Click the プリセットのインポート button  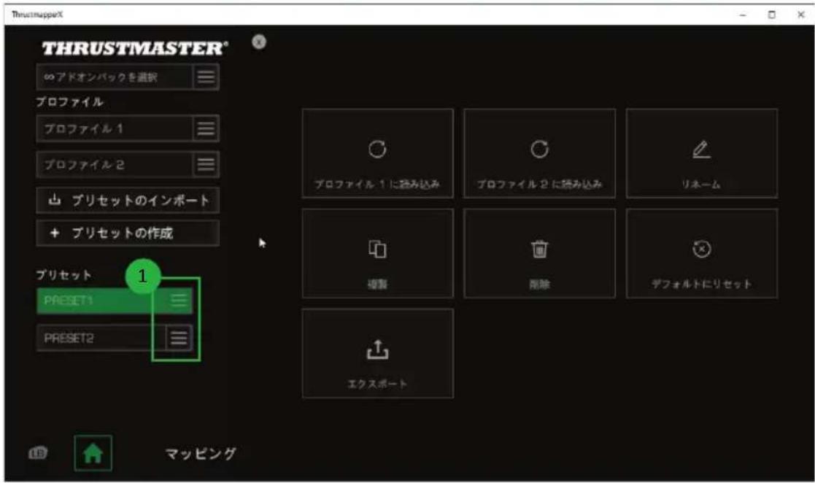[x=128, y=200]
